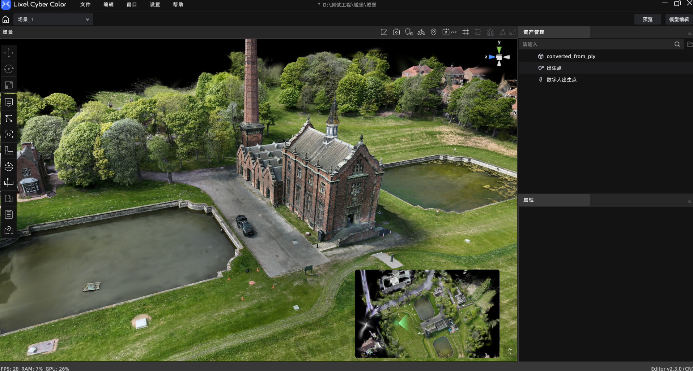This screenshot has width=693, height=371.
Task: Click the expand viewport icon
Action: click(513, 32)
